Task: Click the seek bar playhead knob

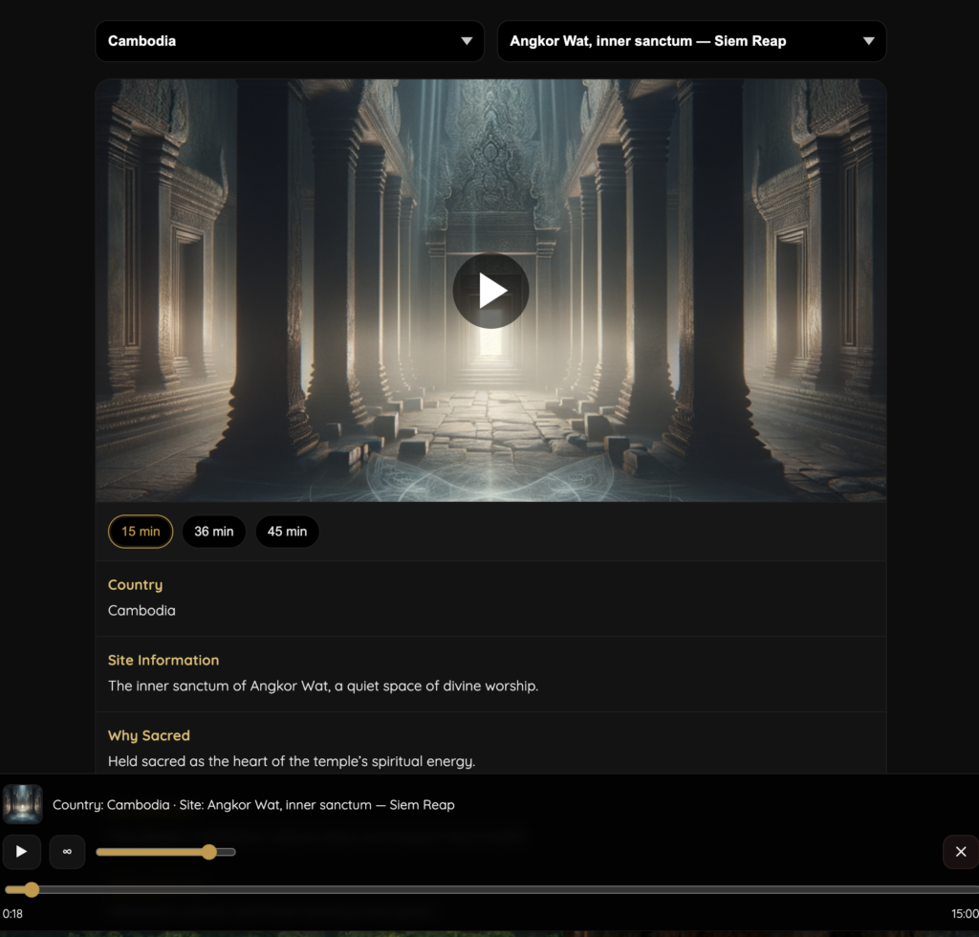Action: click(x=32, y=890)
